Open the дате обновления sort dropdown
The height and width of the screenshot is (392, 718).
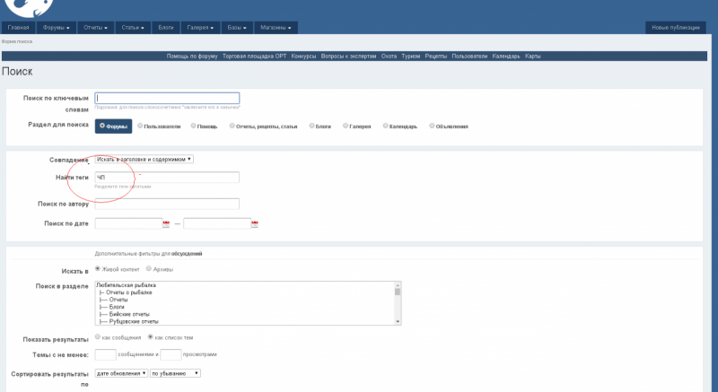click(121, 373)
